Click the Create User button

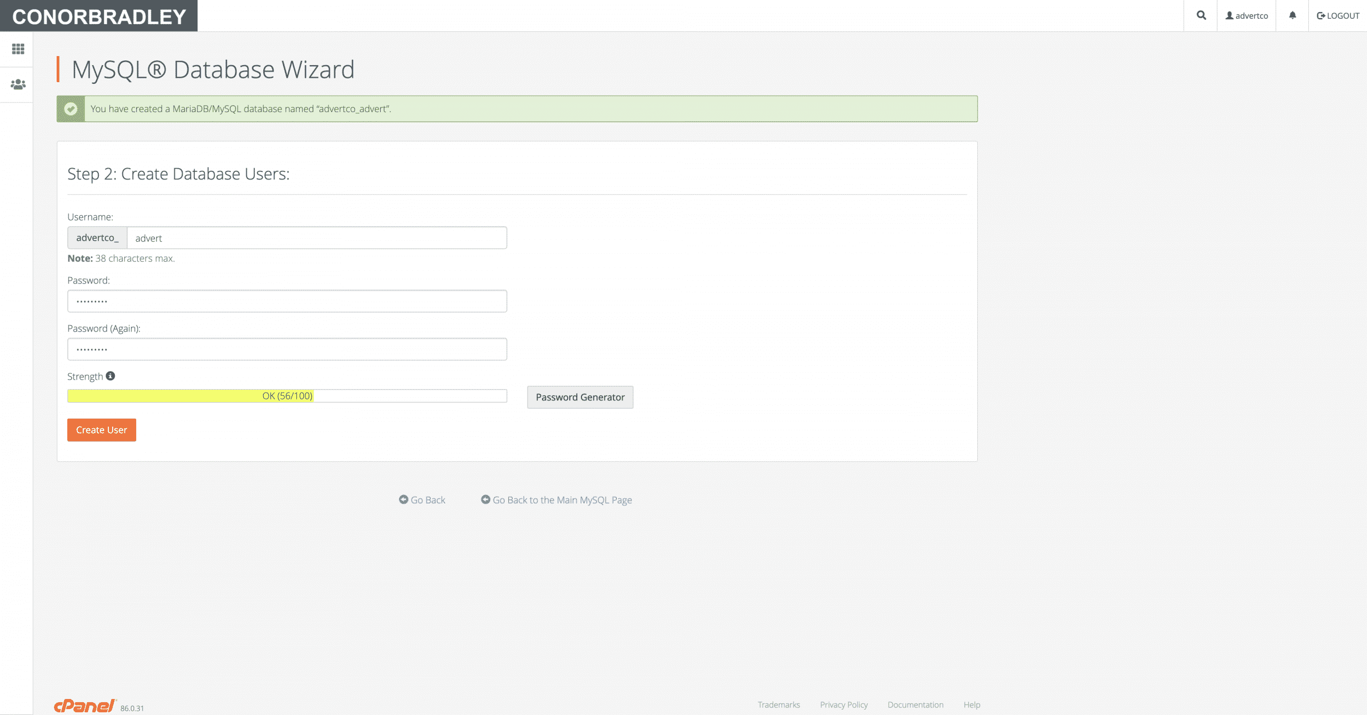pyautogui.click(x=101, y=430)
